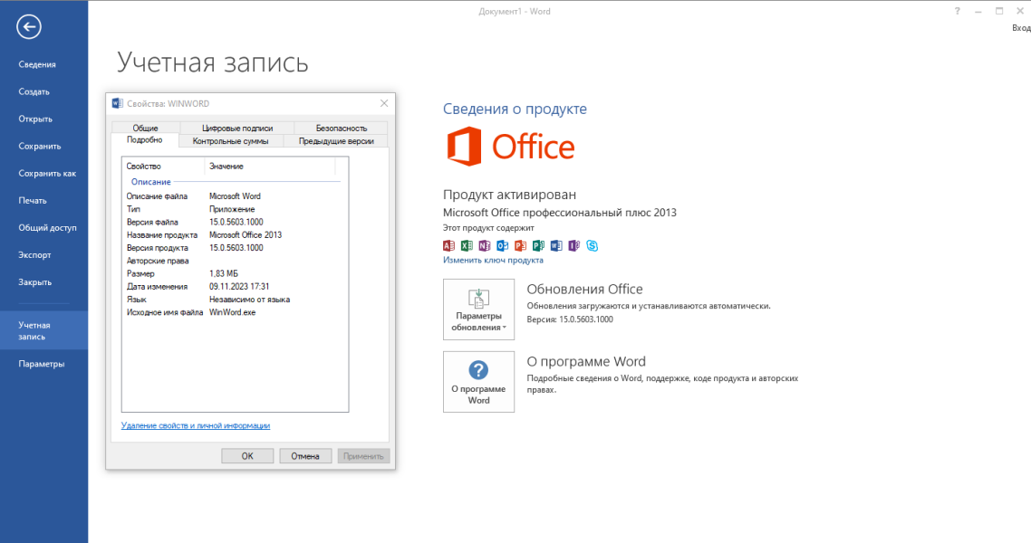The image size is (1031, 543).
Task: Open the Параметры обновления dropdown button
Action: tap(478, 310)
